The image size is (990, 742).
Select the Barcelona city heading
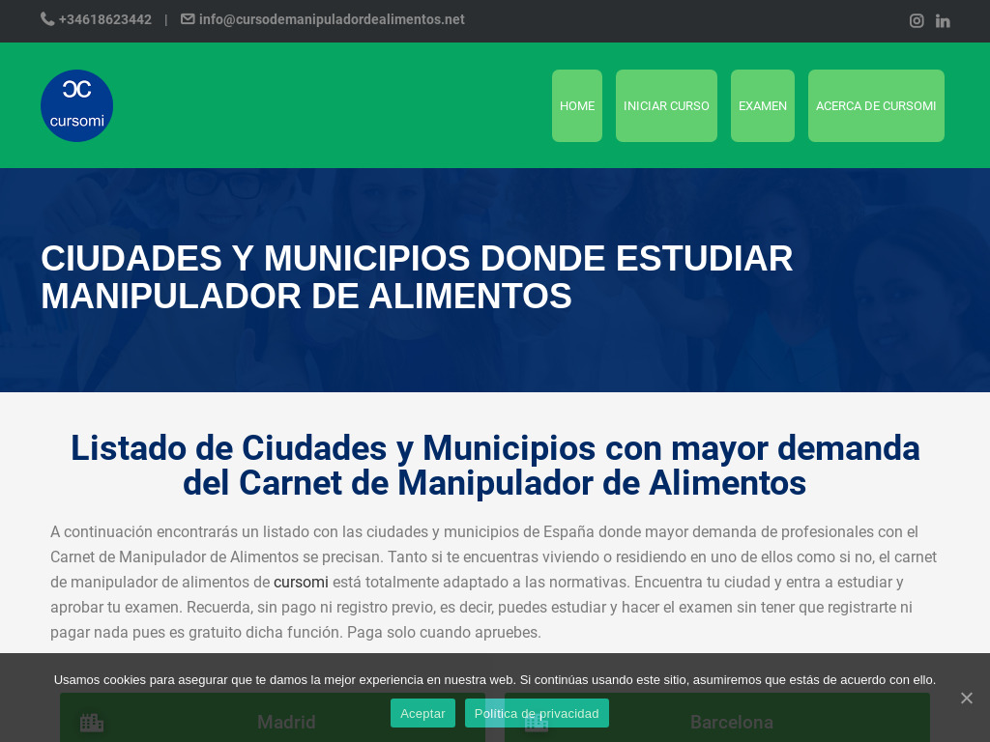click(732, 722)
